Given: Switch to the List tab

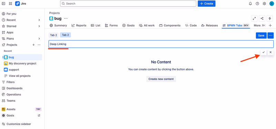Looking at the screenshot, I should (x=96, y=25).
